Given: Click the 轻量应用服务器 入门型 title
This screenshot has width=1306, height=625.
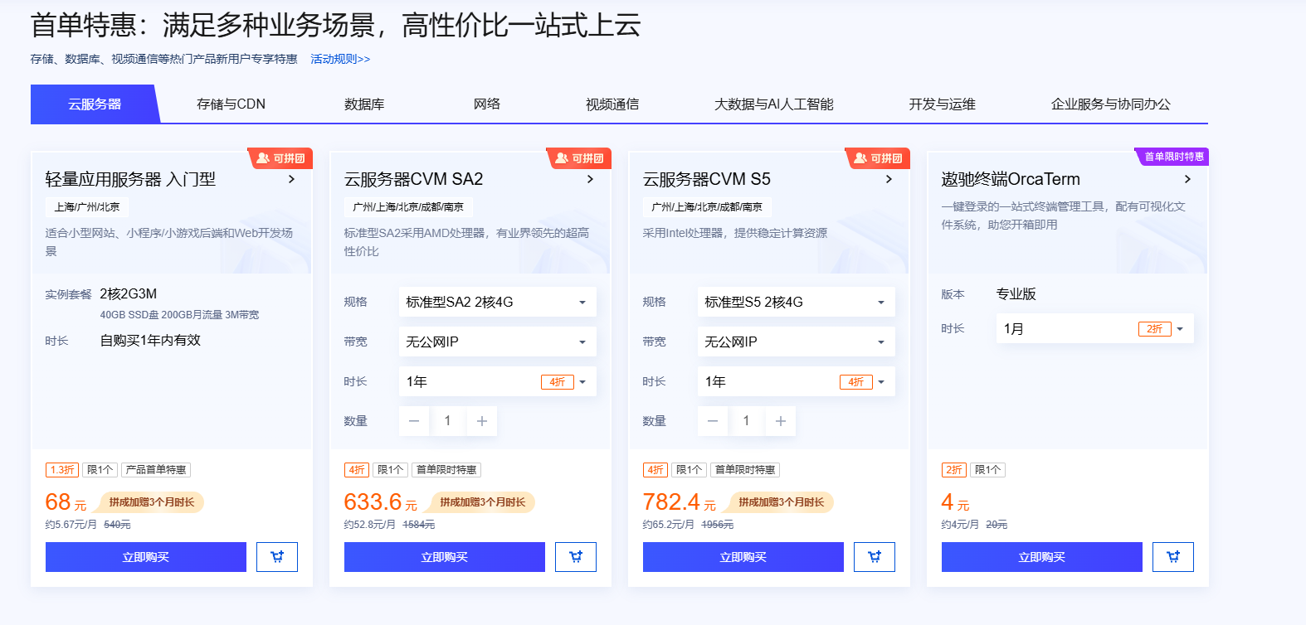Looking at the screenshot, I should click(130, 179).
